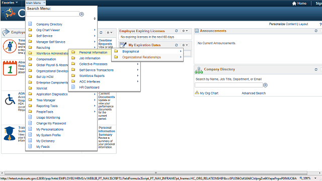Refresh the Announcements pagelet
The height and width of the screenshot is (181, 322).
coord(316,31)
